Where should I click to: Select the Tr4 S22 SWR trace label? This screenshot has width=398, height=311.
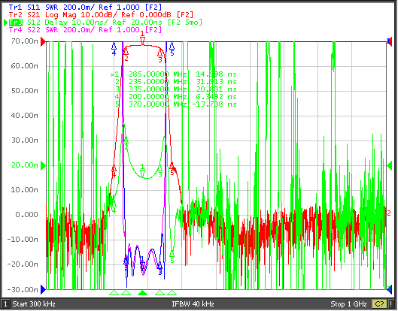pyautogui.click(x=85, y=30)
